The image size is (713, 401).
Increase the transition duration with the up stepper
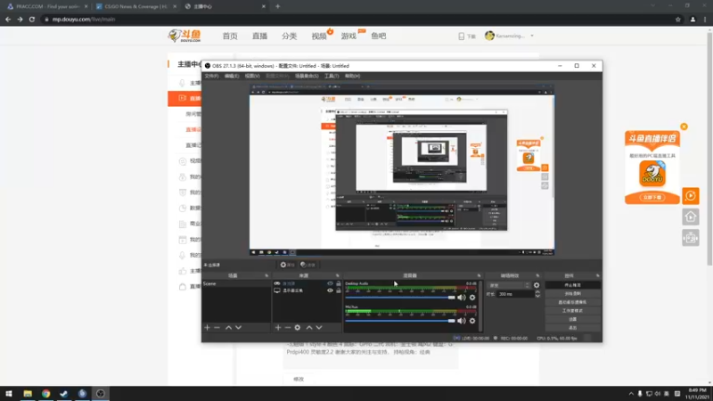[x=537, y=292]
